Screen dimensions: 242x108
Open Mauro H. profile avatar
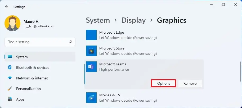(12, 23)
